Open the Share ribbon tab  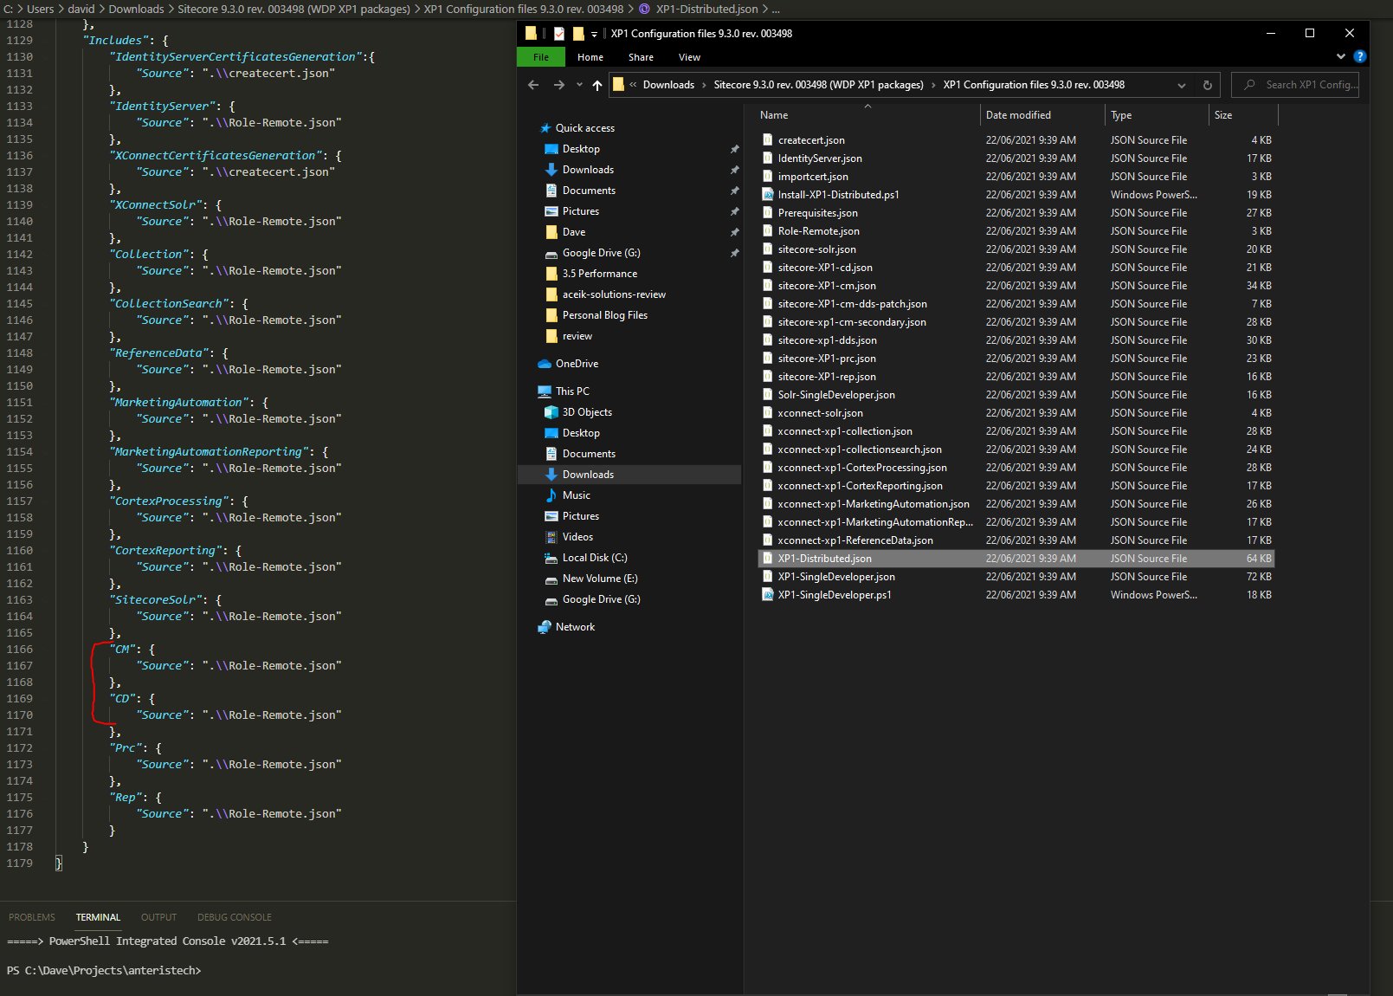coord(641,57)
